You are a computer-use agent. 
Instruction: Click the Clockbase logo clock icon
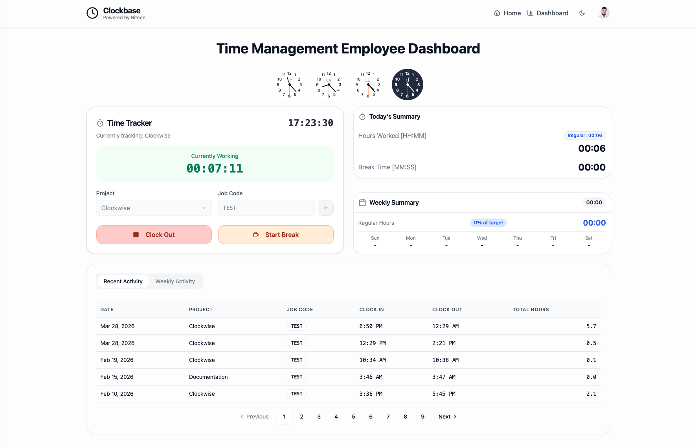pyautogui.click(x=92, y=13)
